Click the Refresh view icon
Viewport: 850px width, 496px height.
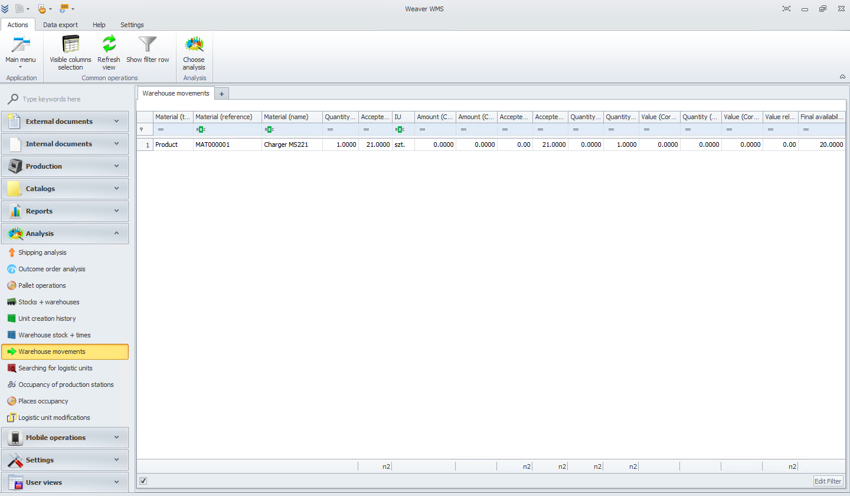[x=109, y=44]
